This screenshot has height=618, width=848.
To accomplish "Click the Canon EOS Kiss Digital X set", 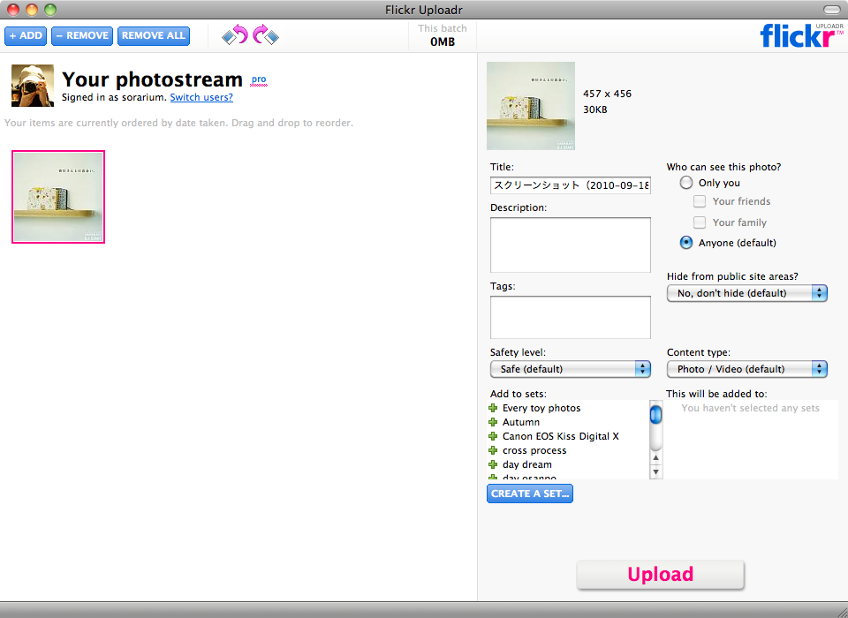I will click(x=560, y=436).
